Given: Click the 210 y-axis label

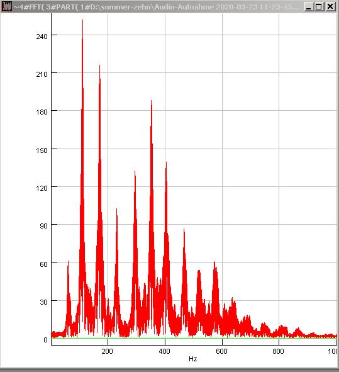Looking at the screenshot, I should pyautogui.click(x=42, y=74).
